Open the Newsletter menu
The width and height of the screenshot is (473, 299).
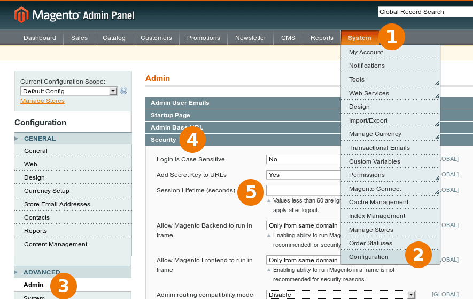point(251,38)
